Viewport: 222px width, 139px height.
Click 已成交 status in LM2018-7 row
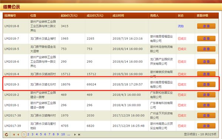coord(182,39)
